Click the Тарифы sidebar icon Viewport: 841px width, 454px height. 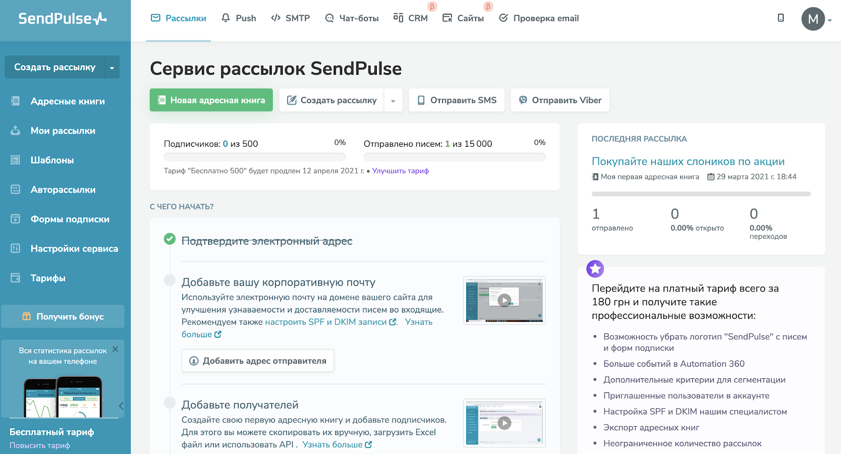pos(15,278)
